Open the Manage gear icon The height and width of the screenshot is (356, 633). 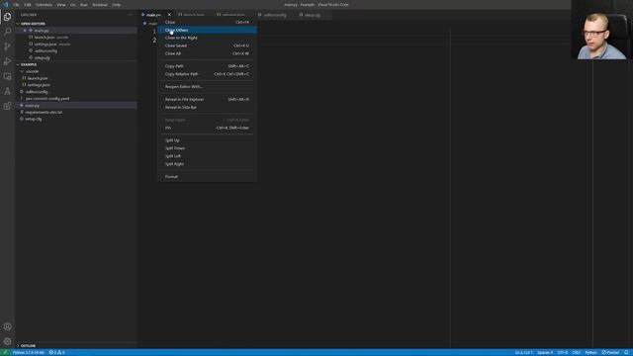pyautogui.click(x=7, y=341)
